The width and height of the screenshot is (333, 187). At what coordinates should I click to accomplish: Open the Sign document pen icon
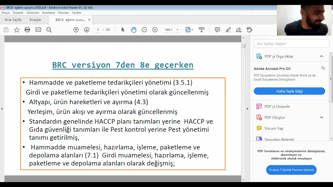[239, 30]
